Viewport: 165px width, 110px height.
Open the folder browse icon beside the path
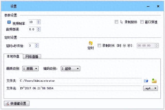146,81
